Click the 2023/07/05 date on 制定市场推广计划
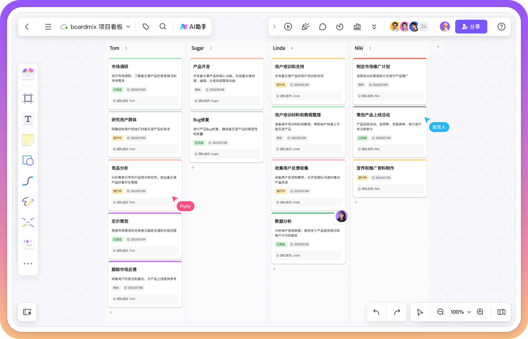528x339 pixels. [x=378, y=85]
